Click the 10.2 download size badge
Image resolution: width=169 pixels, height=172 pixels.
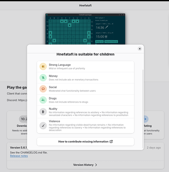point(23,119)
